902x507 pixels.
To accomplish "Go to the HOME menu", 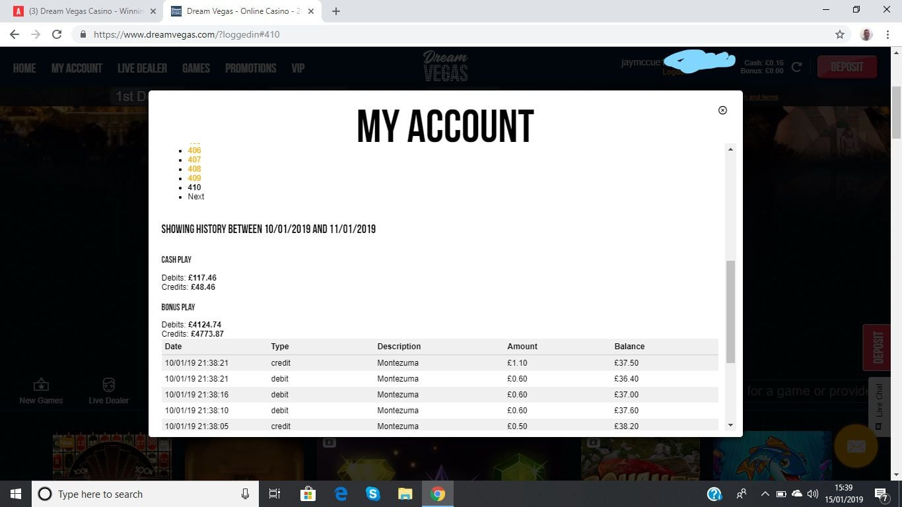I will 24,68.
